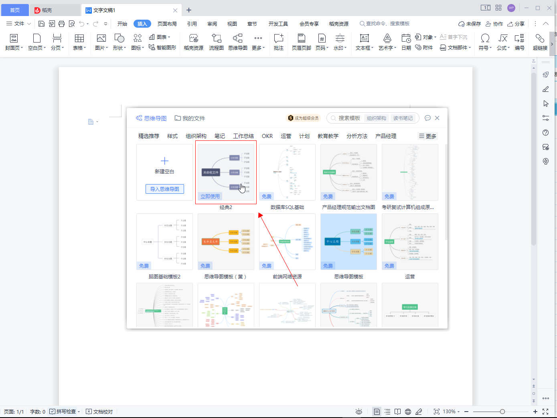Click the save icon in quick access bar
Screen dimensions: 557x418
pyautogui.click(x=41, y=24)
